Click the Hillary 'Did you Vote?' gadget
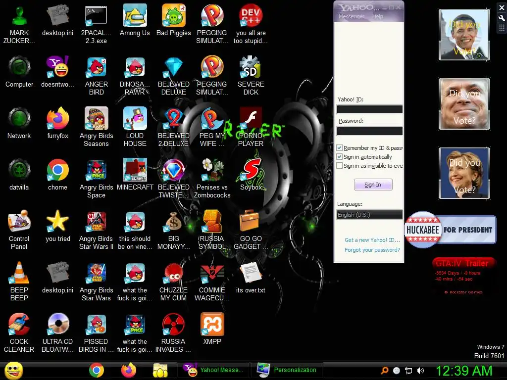Viewport: 507px width, 380px height. coord(464,173)
